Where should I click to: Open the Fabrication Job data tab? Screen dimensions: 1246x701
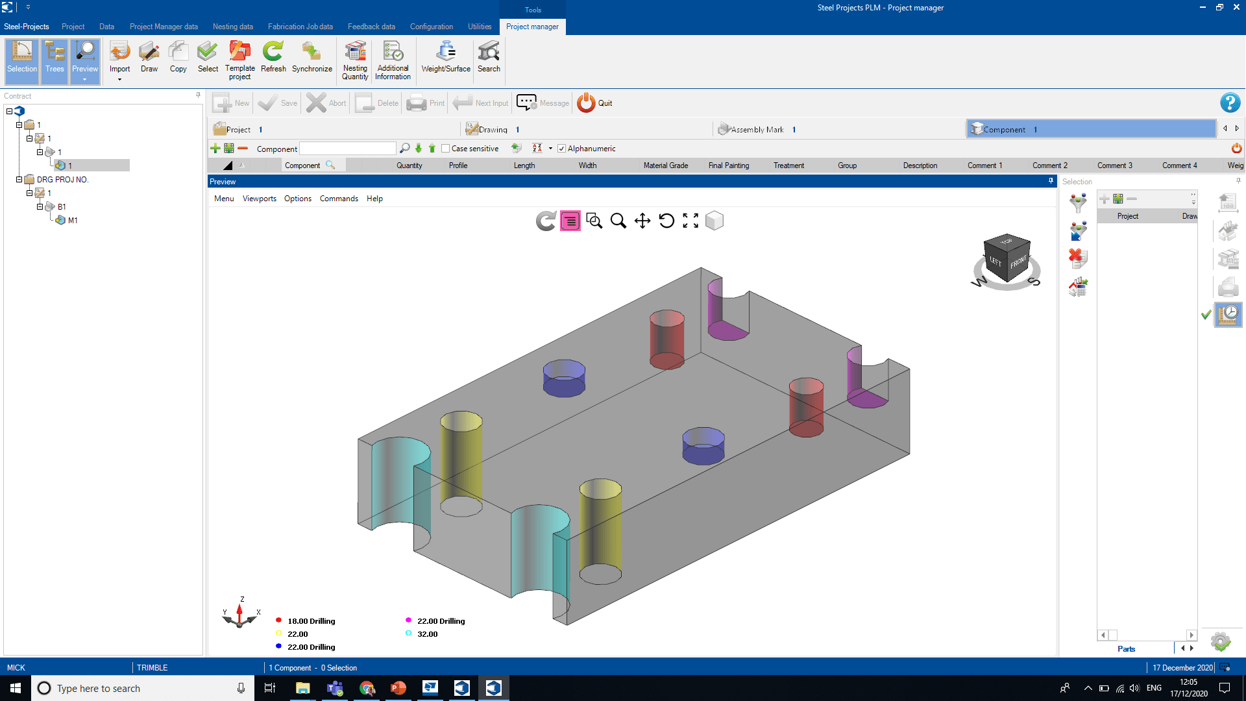(x=300, y=27)
